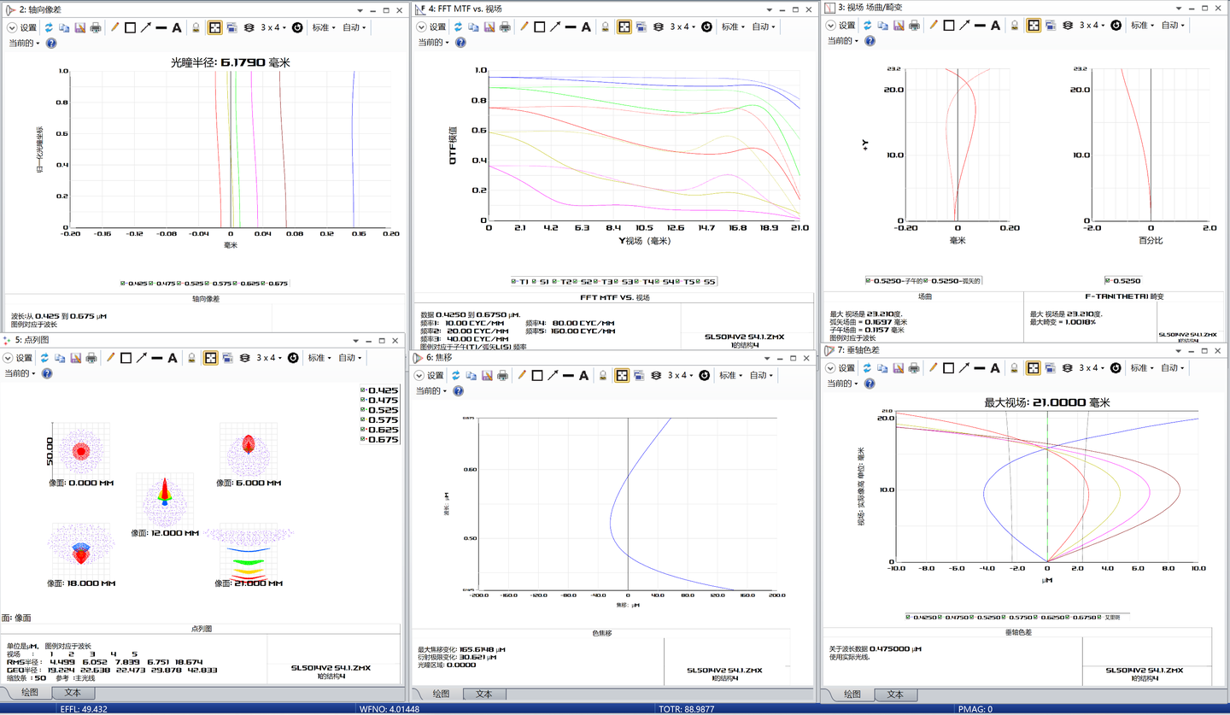Switch to 文本 tab in 垂轴色差 window
Screen dimensions: 1230x715
(x=894, y=694)
